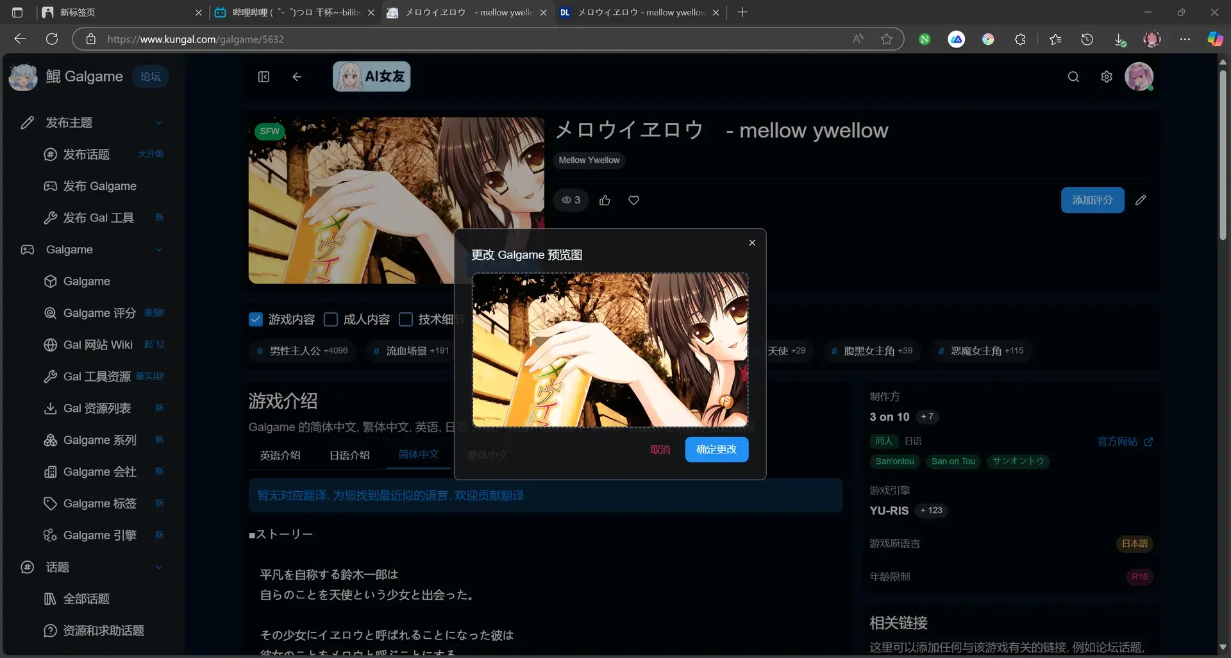Check the 技术细节 checkbox
Viewport: 1231px width, 658px height.
(x=406, y=319)
